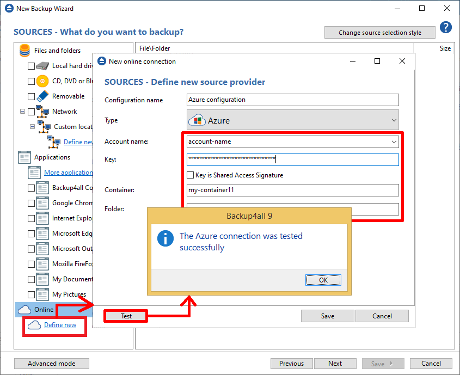Click the Network computers icon
This screenshot has width=460, height=375.
click(42, 112)
